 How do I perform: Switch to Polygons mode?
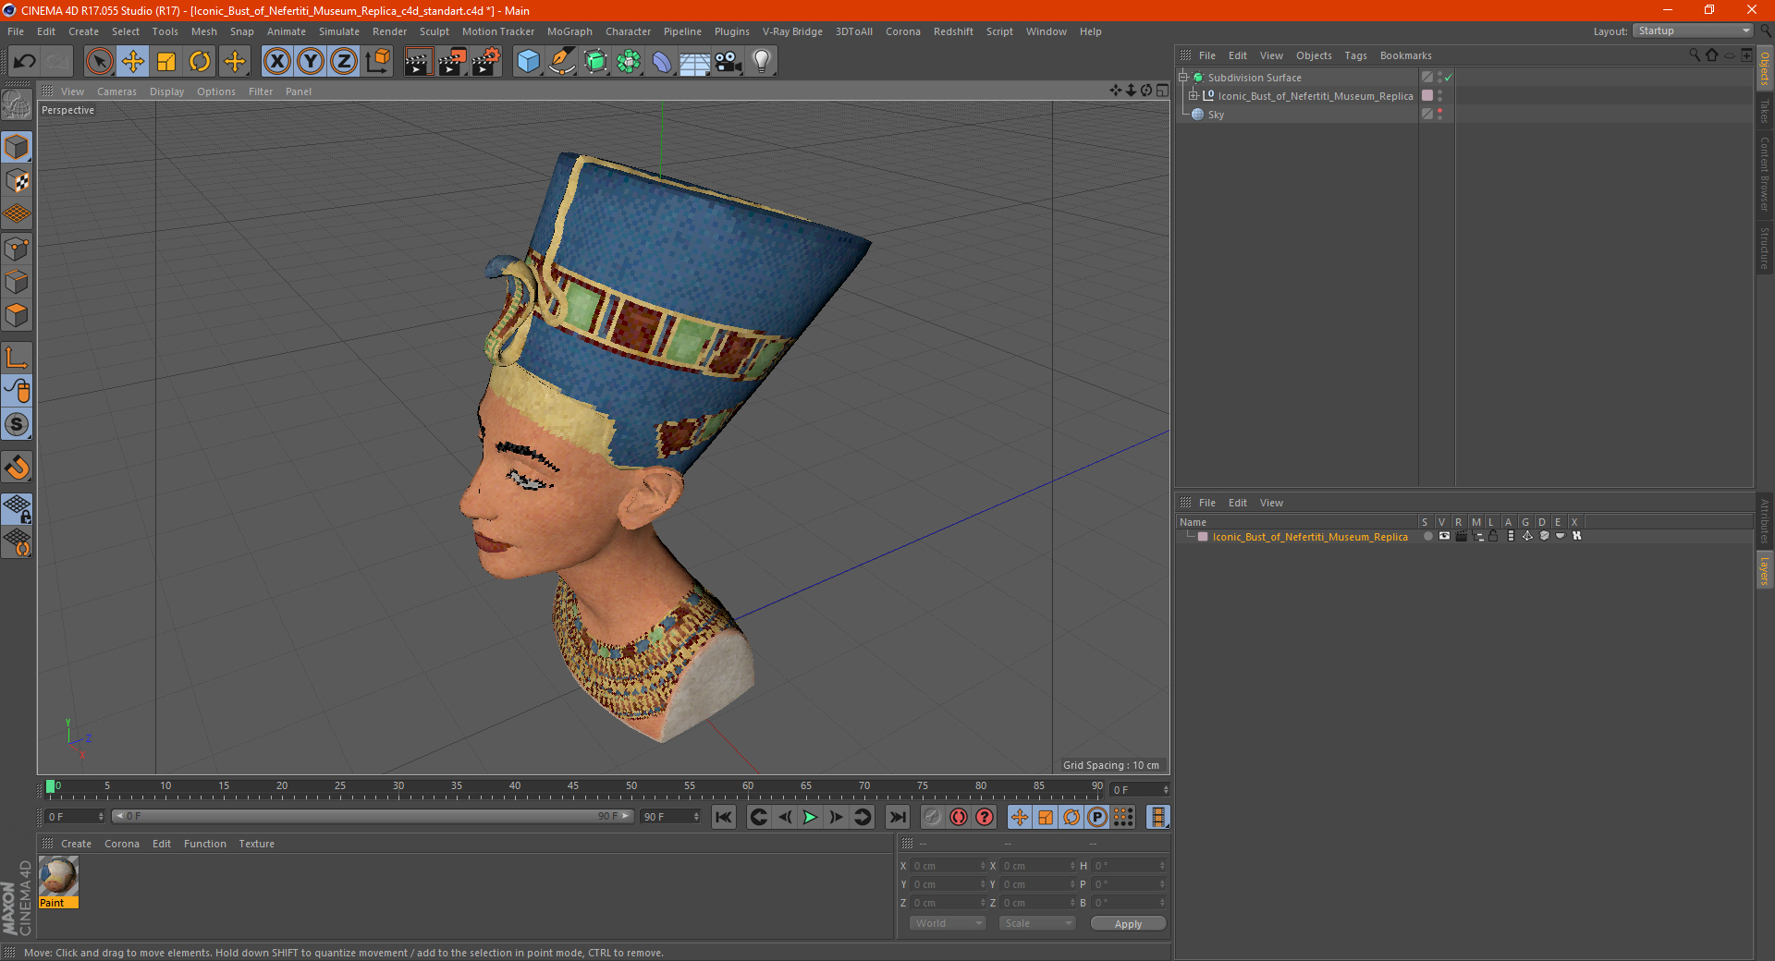(x=18, y=315)
